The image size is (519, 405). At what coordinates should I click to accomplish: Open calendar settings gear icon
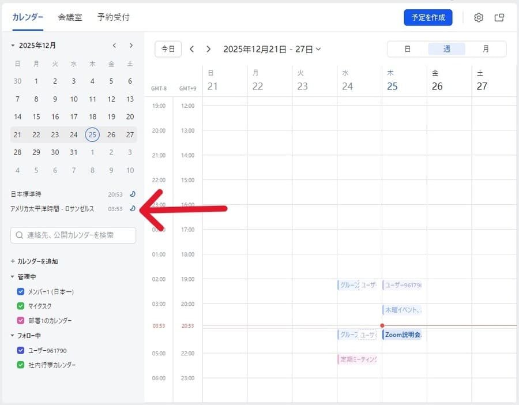479,17
